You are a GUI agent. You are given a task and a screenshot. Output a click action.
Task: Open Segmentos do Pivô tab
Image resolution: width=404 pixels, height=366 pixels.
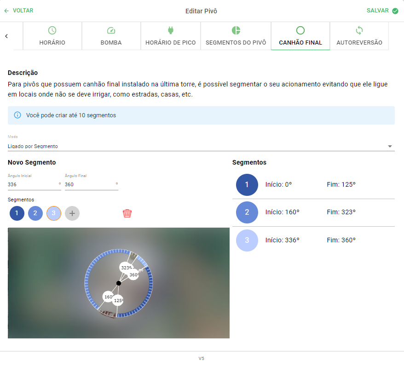pos(236,36)
